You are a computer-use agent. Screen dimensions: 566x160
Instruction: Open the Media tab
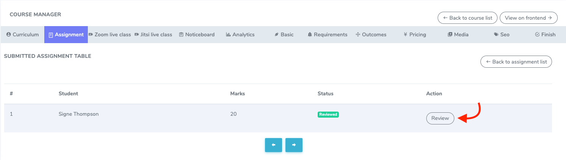[x=458, y=34]
